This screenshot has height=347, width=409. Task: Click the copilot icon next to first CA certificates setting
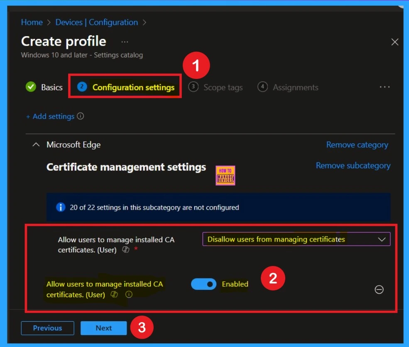pos(126,249)
